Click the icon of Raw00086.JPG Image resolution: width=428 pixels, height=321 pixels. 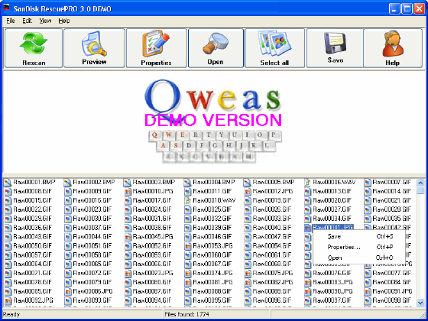coord(68,291)
